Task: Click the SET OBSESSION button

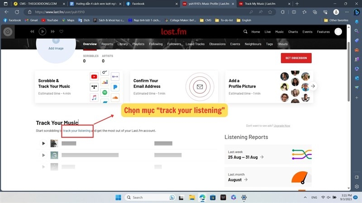Action: 296,58
